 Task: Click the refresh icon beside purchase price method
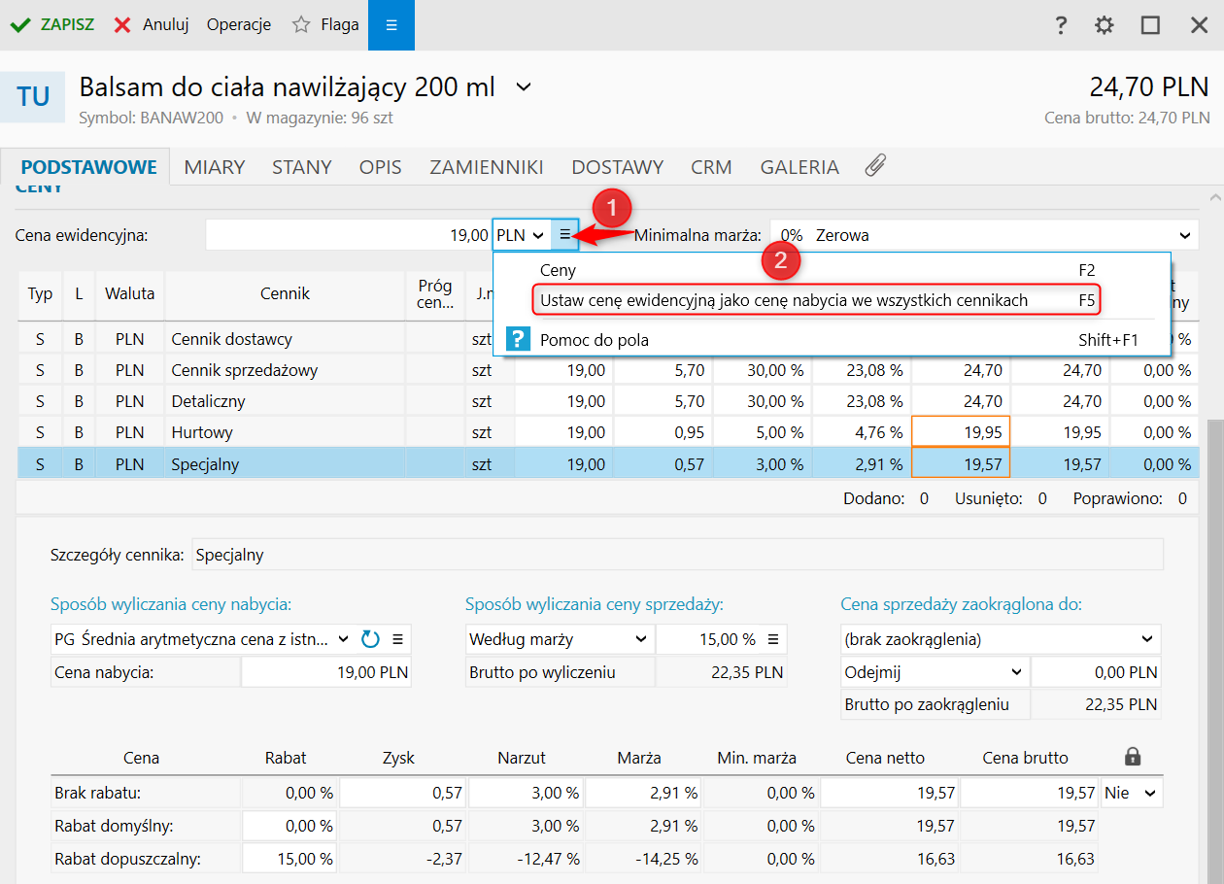click(370, 639)
